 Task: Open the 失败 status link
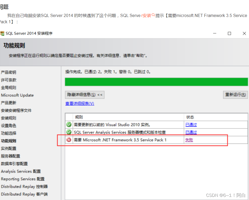(189, 140)
